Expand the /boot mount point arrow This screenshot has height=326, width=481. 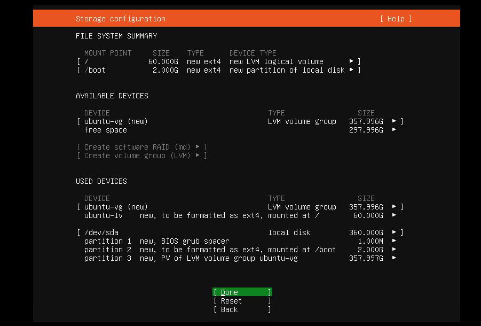click(351, 70)
